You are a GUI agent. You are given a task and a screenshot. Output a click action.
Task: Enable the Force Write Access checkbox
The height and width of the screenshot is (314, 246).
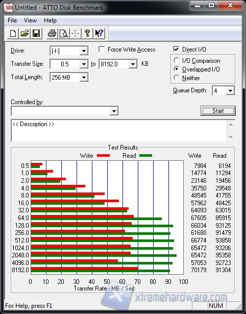(102, 49)
